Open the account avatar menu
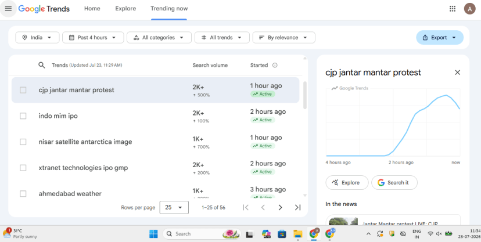Viewport: 481px width, 242px height. click(469, 9)
